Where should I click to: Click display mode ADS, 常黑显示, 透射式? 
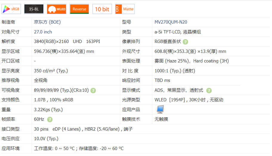tap(179, 90)
